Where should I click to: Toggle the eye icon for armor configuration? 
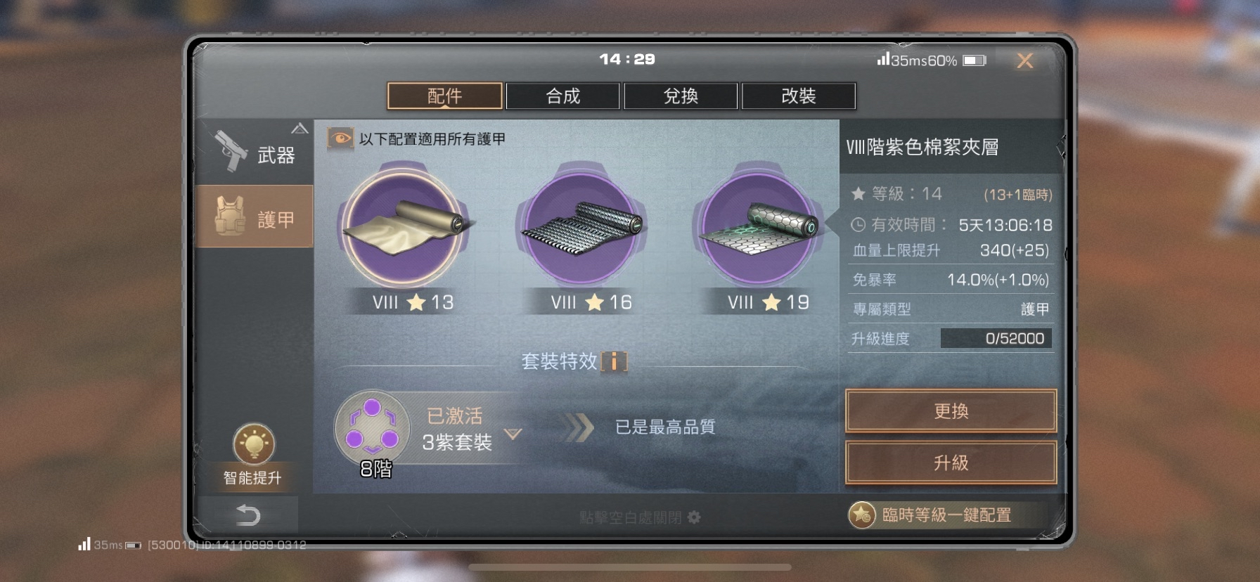(340, 138)
